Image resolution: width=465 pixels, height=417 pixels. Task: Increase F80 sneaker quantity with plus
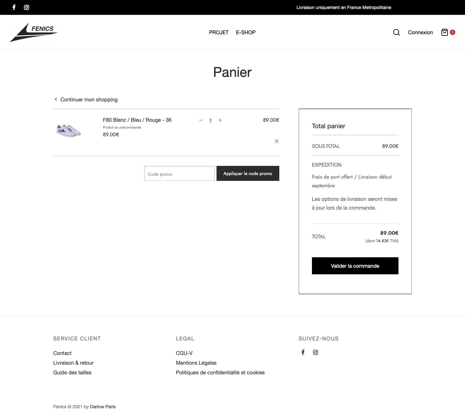(220, 120)
